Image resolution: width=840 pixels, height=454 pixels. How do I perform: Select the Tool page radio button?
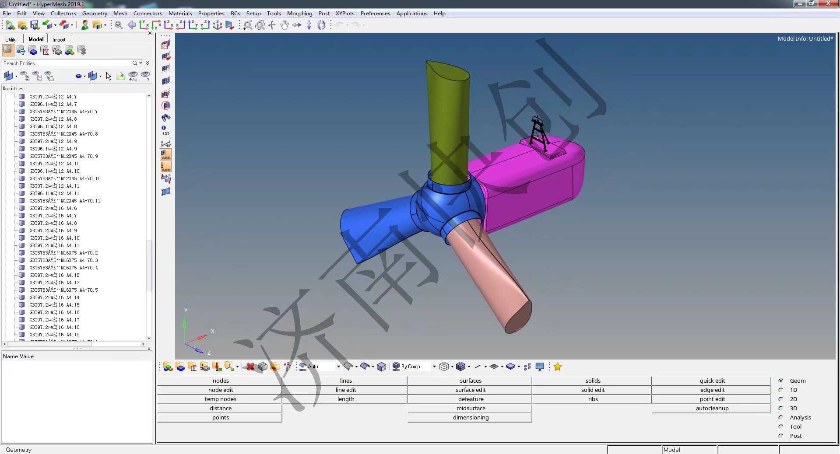pos(780,426)
